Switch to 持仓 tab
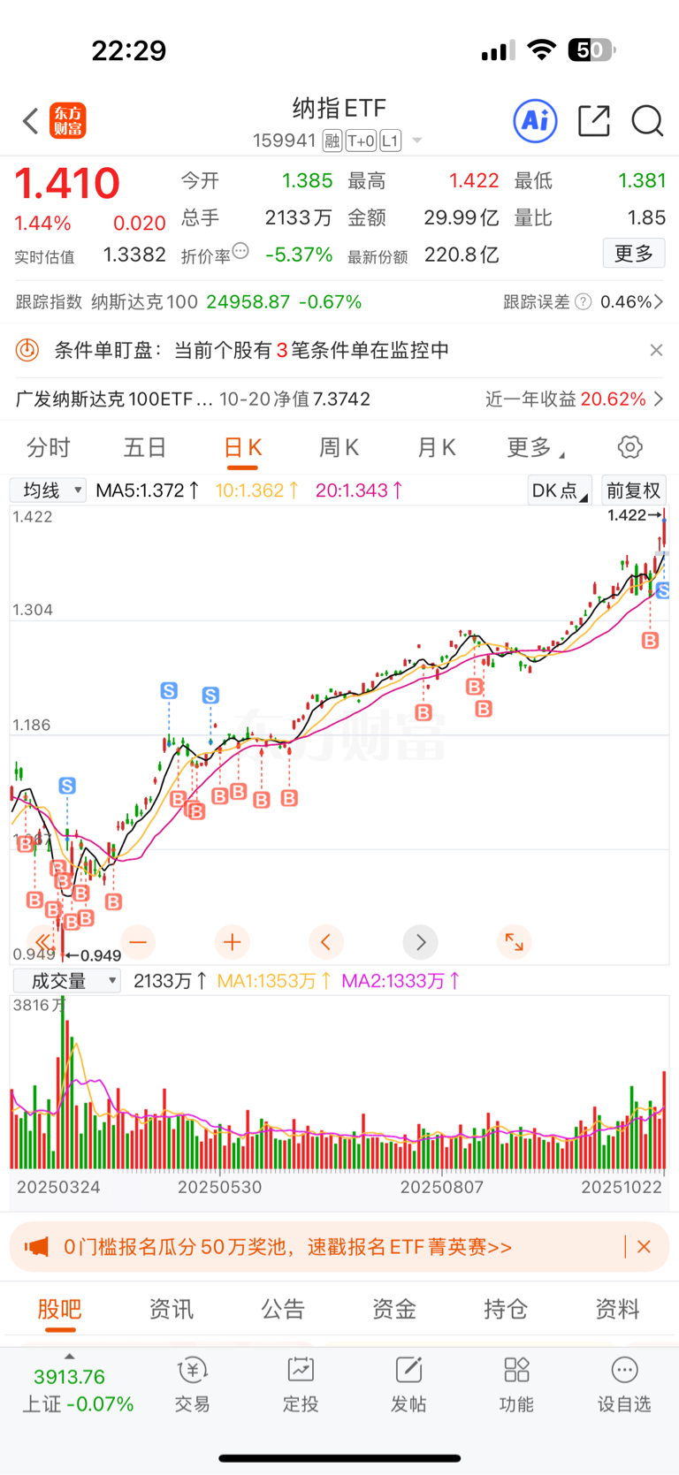Screen dimensions: 679x1475 pyautogui.click(x=506, y=1309)
